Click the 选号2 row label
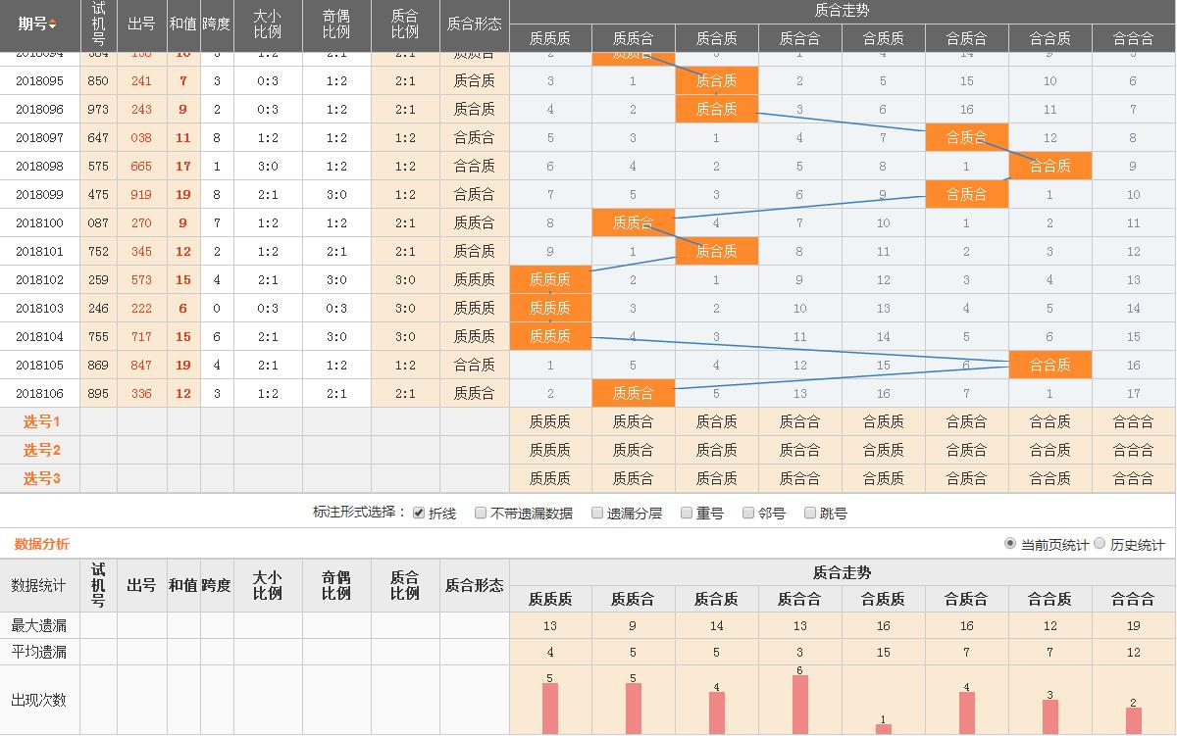Screen dimensions: 1177x736 coord(41,451)
